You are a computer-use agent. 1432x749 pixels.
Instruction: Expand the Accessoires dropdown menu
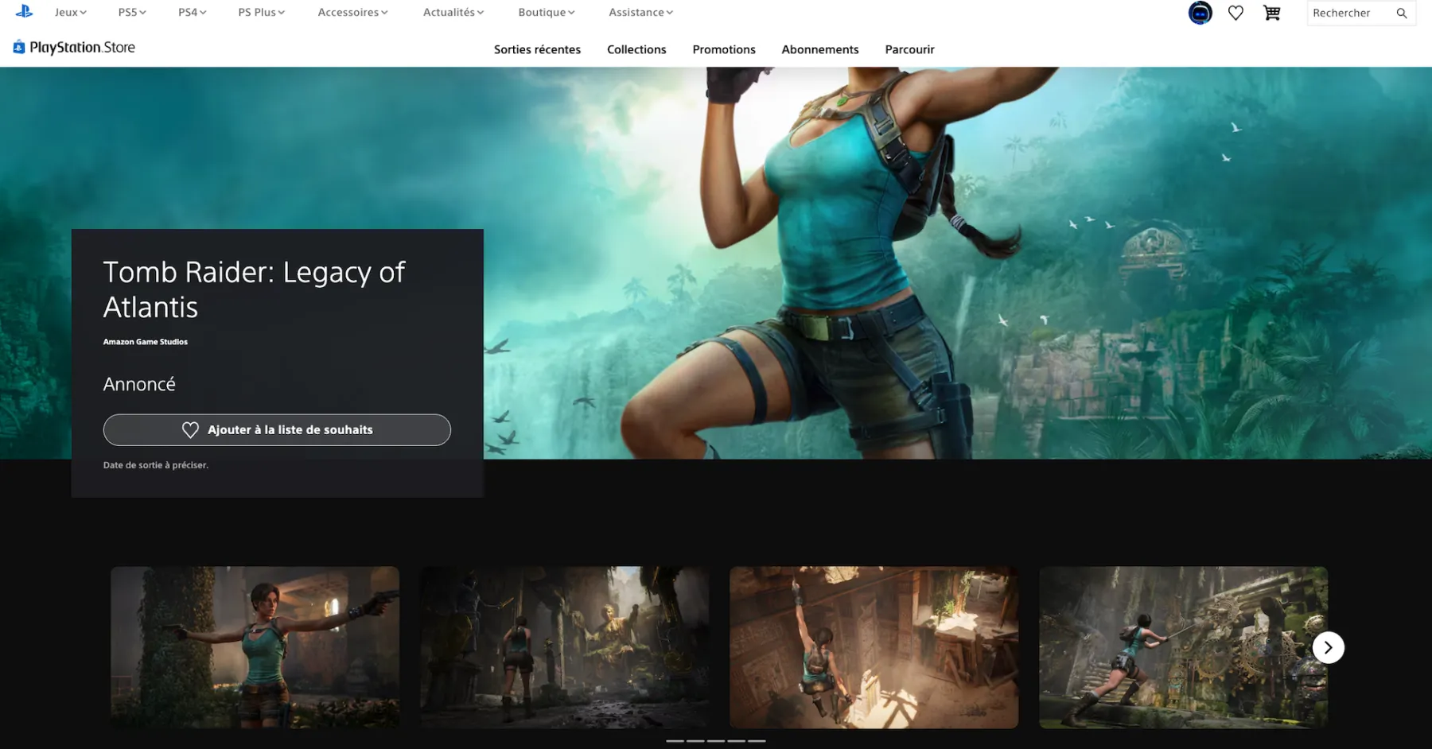tap(353, 12)
